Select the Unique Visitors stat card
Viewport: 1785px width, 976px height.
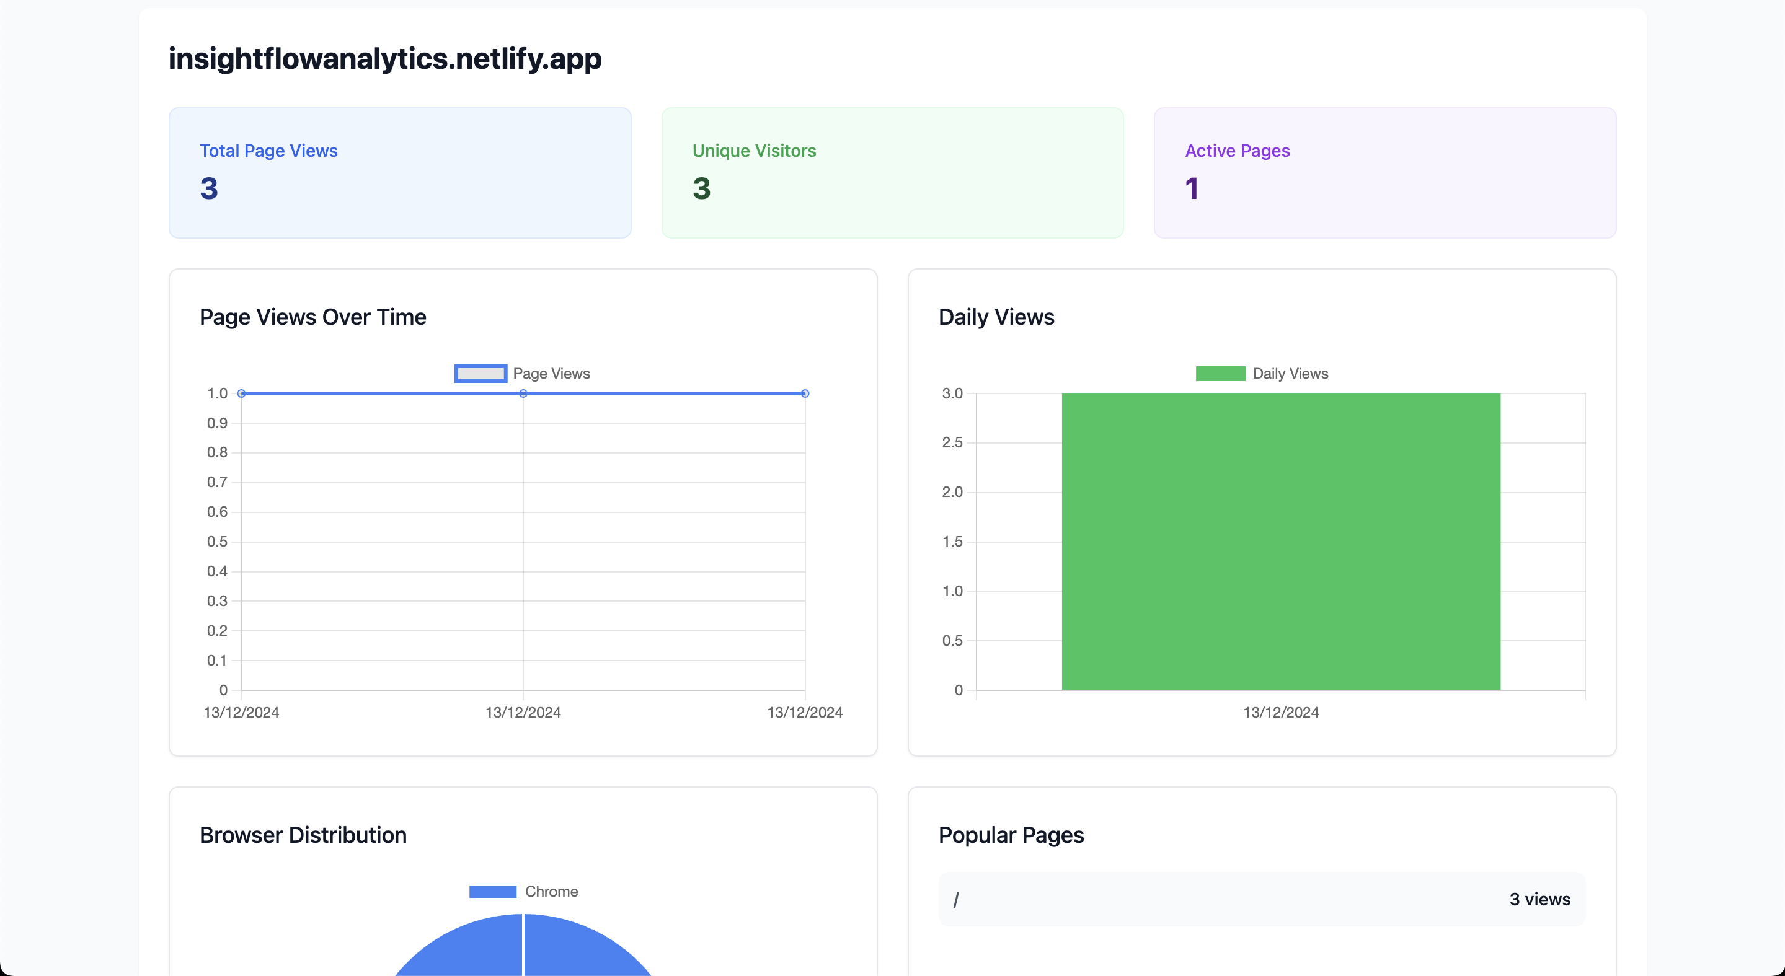(x=893, y=172)
